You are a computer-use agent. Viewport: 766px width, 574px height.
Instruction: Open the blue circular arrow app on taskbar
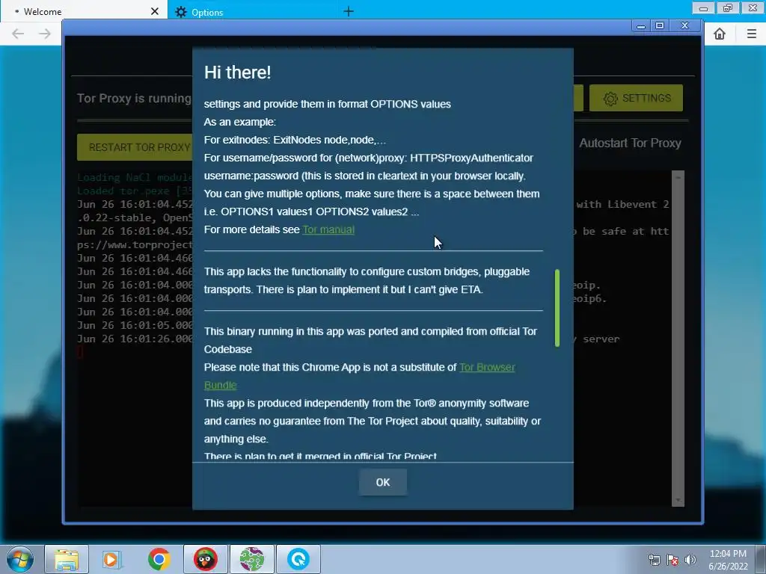click(298, 559)
